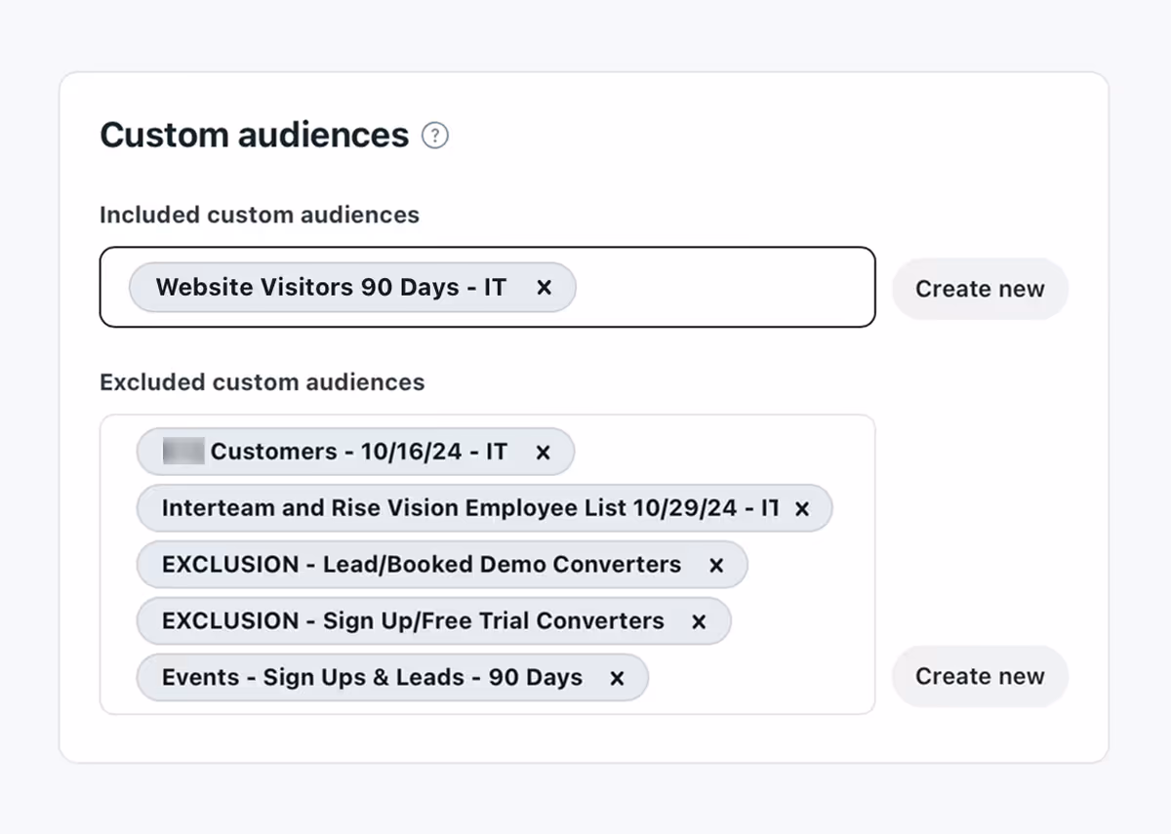Remove "EXCLUSION - Sign Up/Free Trial Converters" chip
The image size is (1171, 834).
point(699,621)
